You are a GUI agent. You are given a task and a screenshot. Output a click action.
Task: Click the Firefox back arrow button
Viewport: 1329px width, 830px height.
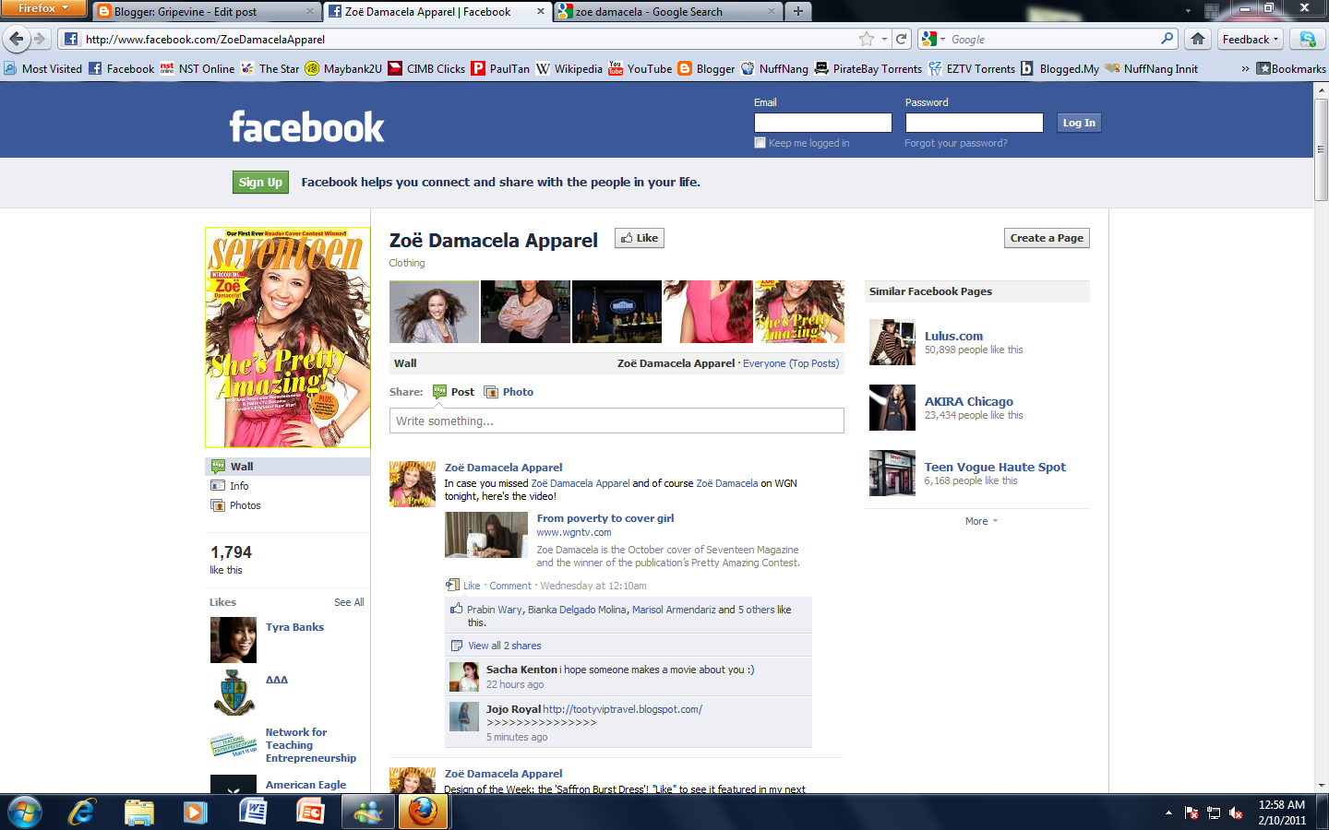tap(17, 39)
